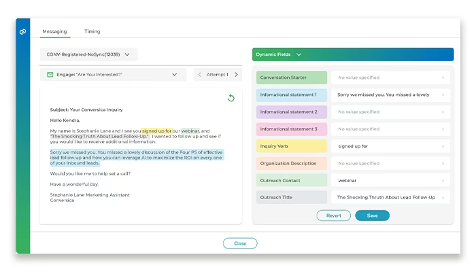Image resolution: width=476 pixels, height=272 pixels.
Task: Switch to the Timing tab
Action: (92, 31)
